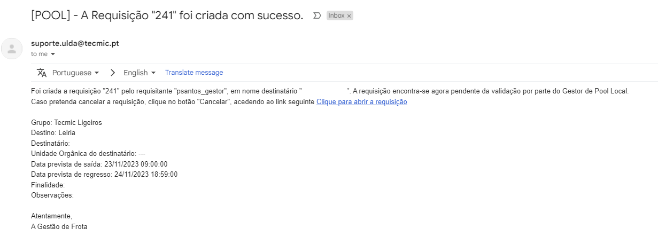Click the "Observações:" line in the message
The image size is (658, 244).
[52, 195]
